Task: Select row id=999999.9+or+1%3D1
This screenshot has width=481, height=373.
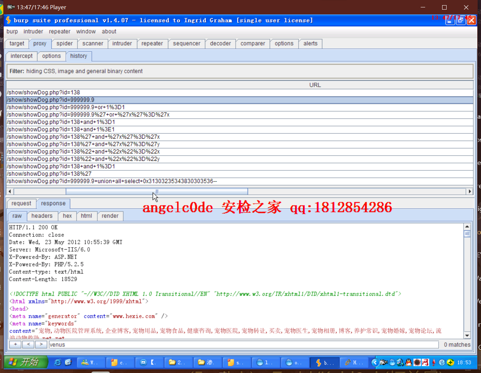Action: tap(240, 107)
